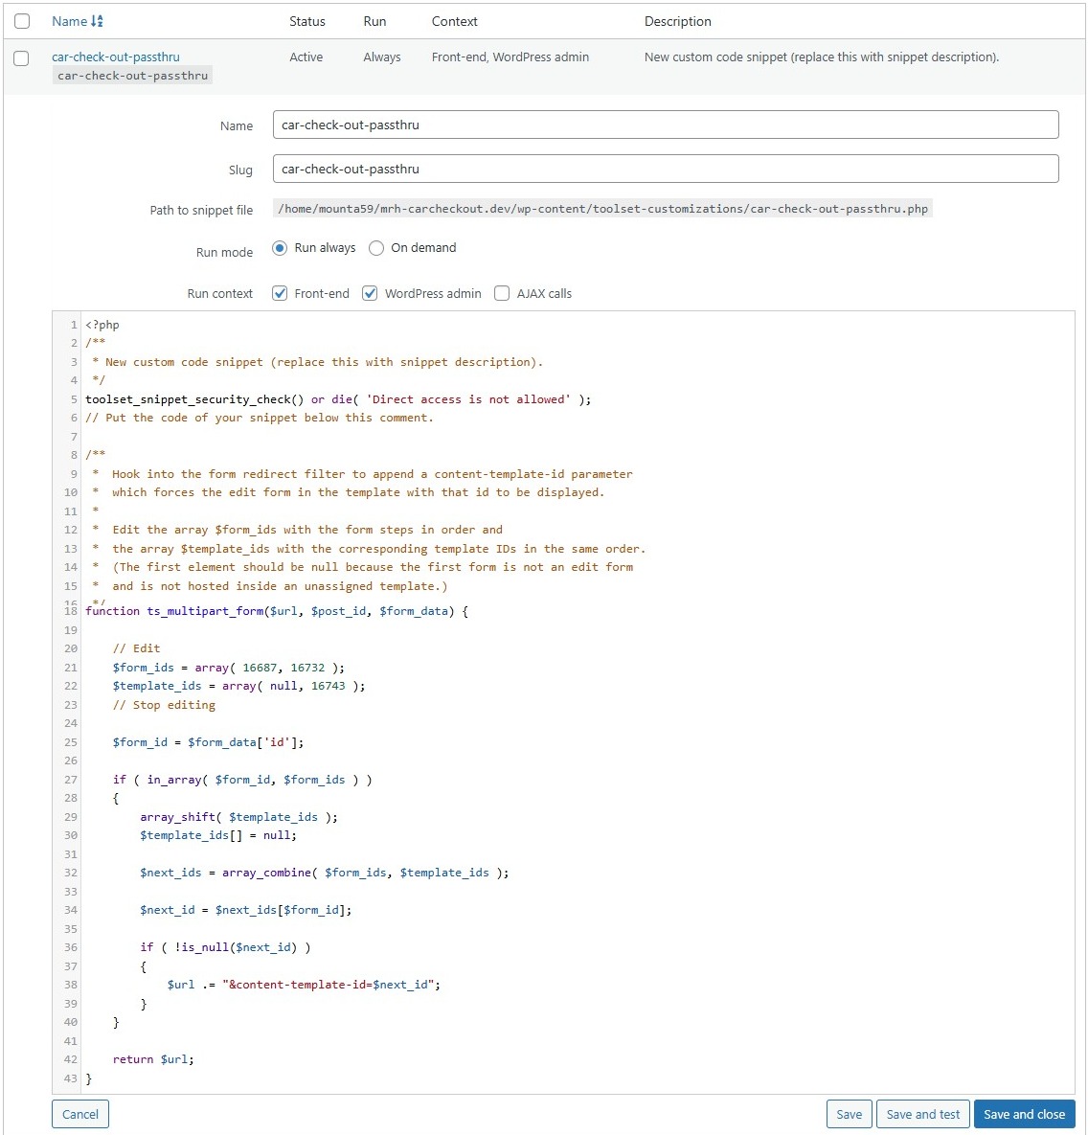This screenshot has width=1088, height=1135.
Task: Click the Status column header
Action: pyautogui.click(x=306, y=21)
